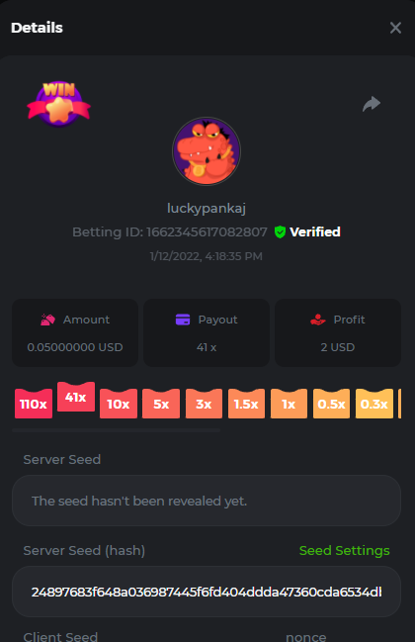Screen dimensions: 415x642
Task: Click the WIN badge icon
Action: pyautogui.click(x=59, y=104)
